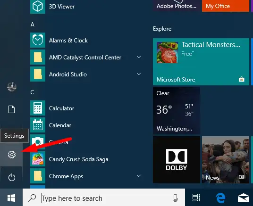This screenshot has width=253, height=206.
Task: Open the Adobe Photoshop tile
Action: tap(177, 6)
